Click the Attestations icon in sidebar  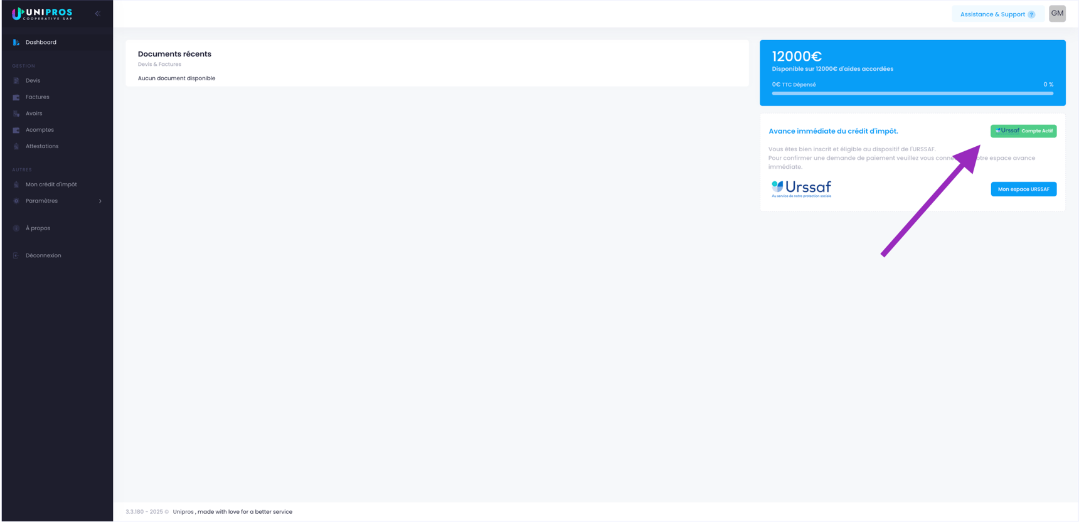point(16,146)
